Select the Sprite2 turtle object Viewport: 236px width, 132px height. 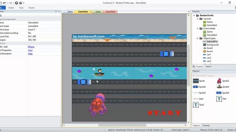coord(223,81)
